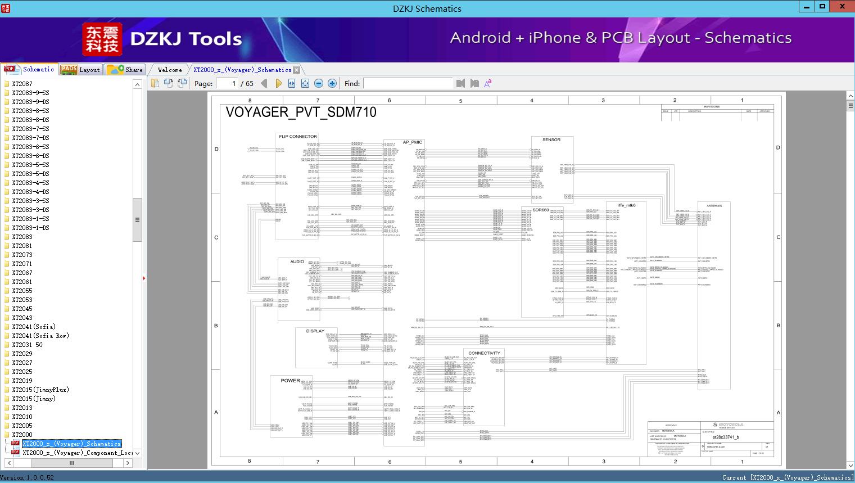
Task: Open the Welcome document tab
Action: pos(170,70)
